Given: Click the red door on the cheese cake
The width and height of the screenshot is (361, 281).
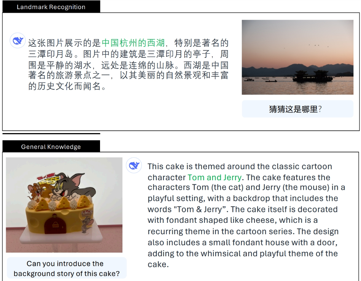Looking at the screenshot, I should point(55,224).
